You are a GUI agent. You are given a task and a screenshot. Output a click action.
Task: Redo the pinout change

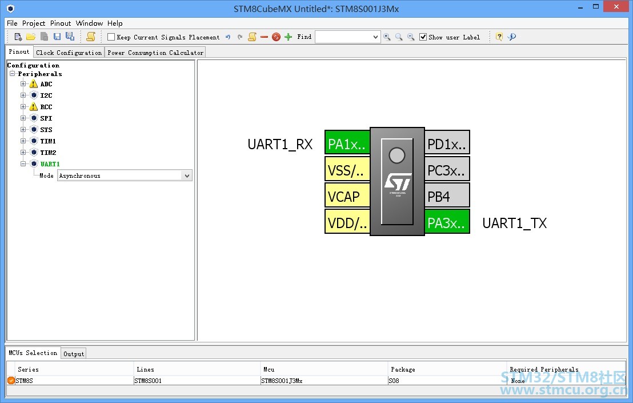(x=240, y=37)
